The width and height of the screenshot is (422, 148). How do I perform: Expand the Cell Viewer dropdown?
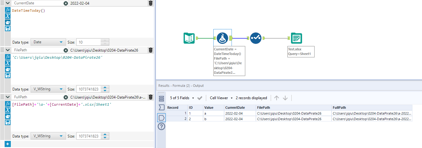coord(221,98)
